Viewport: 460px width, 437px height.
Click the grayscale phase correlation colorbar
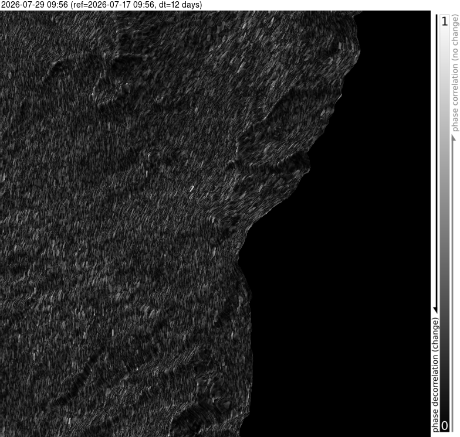tap(445, 223)
